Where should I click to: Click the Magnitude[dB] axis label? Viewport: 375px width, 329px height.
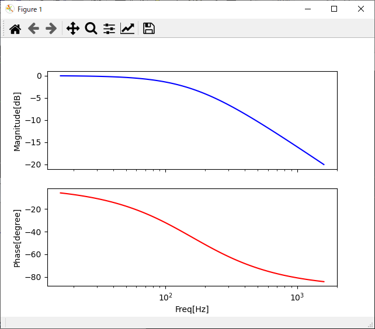(17, 122)
